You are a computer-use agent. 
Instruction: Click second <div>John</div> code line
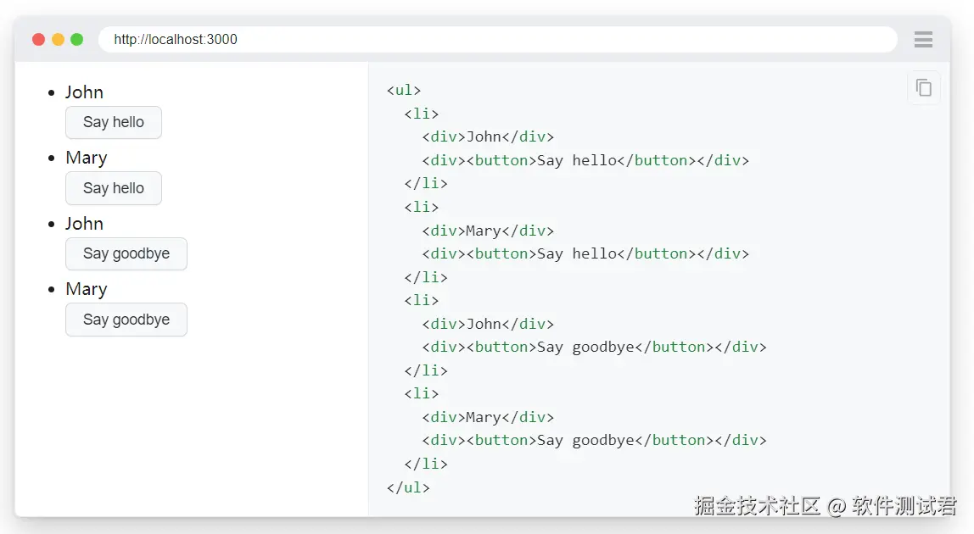click(488, 324)
